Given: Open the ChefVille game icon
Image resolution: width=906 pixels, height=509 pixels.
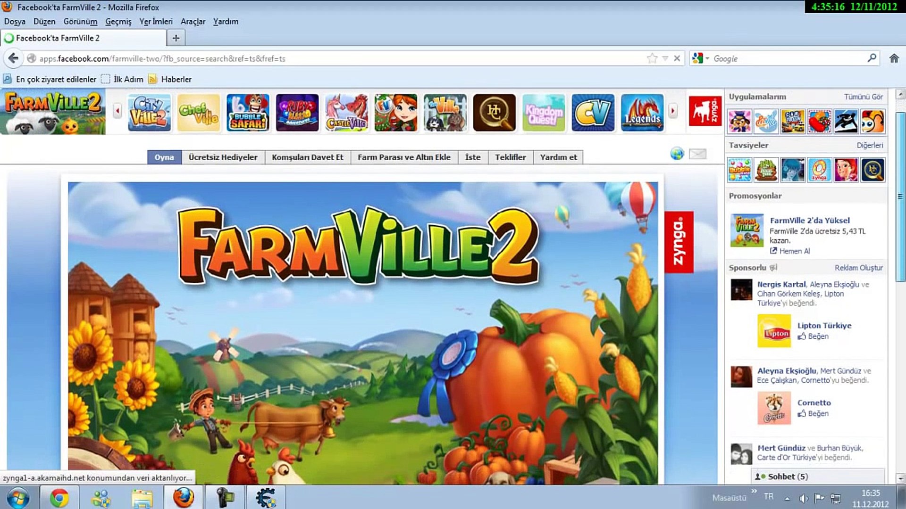Looking at the screenshot, I should pyautogui.click(x=199, y=113).
